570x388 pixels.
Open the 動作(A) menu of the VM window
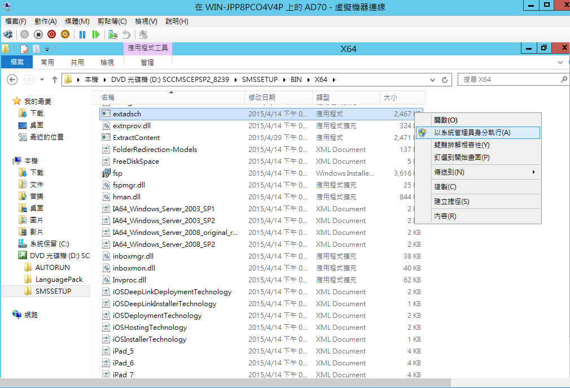click(46, 21)
